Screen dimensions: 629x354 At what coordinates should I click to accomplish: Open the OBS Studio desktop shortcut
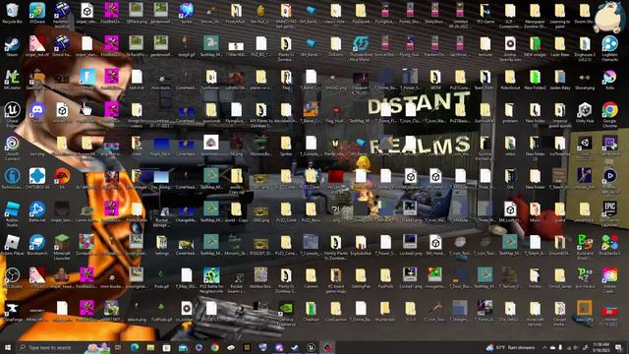(x=12, y=278)
